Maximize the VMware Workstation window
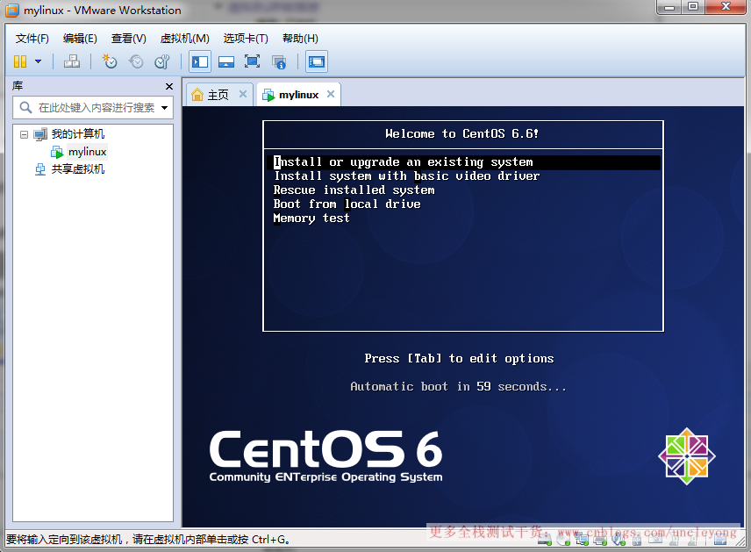 click(x=692, y=7)
